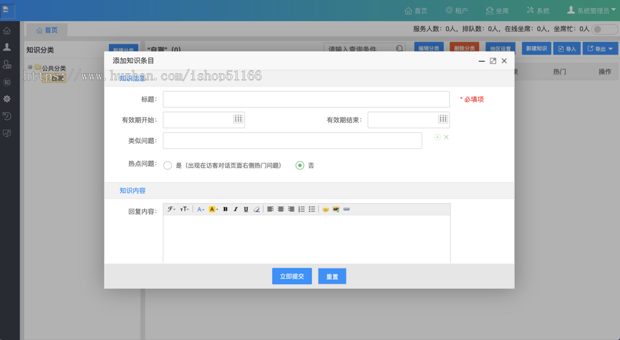Collapse the 公共分类 tree node
620x340 pixels.
(30, 67)
